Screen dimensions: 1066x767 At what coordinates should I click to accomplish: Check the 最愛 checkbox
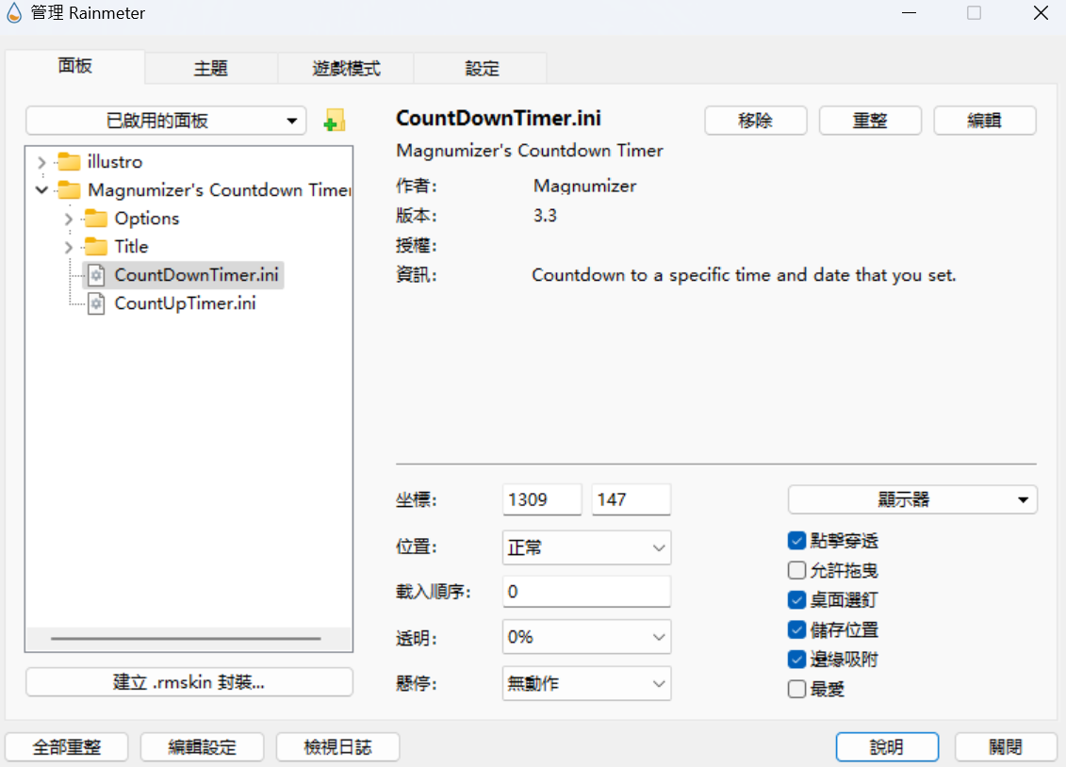point(796,689)
